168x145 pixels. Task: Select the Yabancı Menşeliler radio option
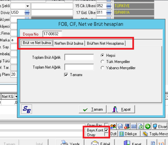[102, 68]
